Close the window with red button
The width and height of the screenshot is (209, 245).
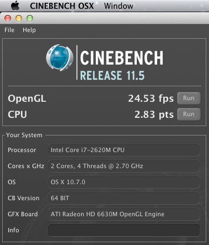[8, 18]
